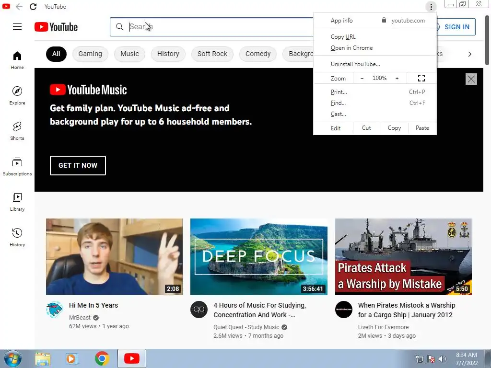
Task: Go to Home in the sidebar
Action: point(17,60)
